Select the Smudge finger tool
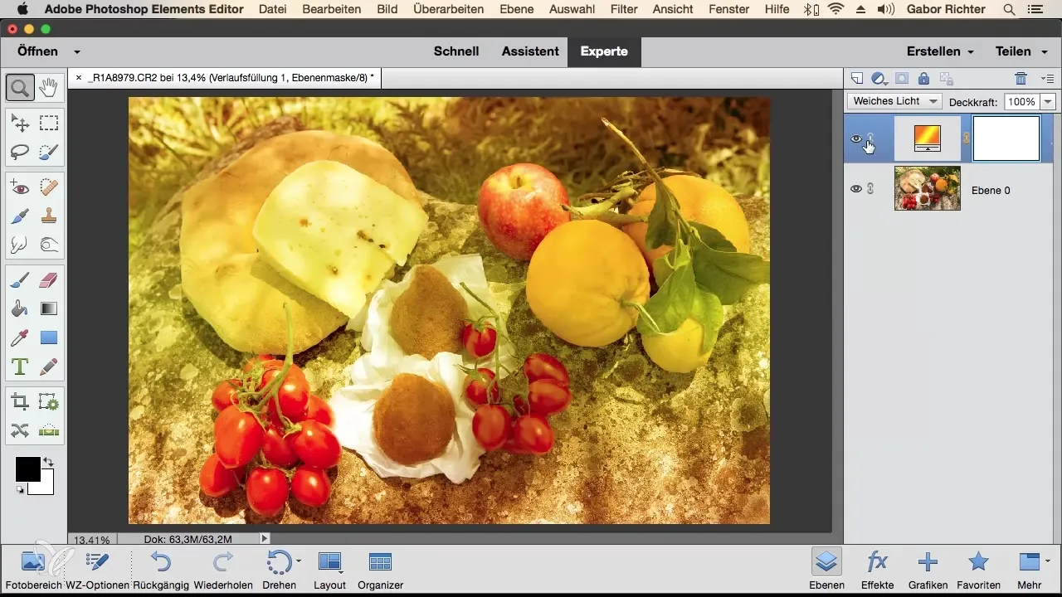This screenshot has height=597, width=1062. (x=20, y=245)
